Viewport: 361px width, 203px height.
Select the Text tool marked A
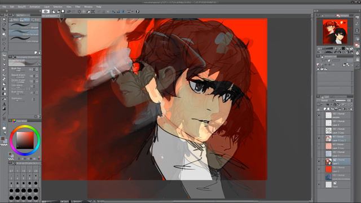click(4, 104)
